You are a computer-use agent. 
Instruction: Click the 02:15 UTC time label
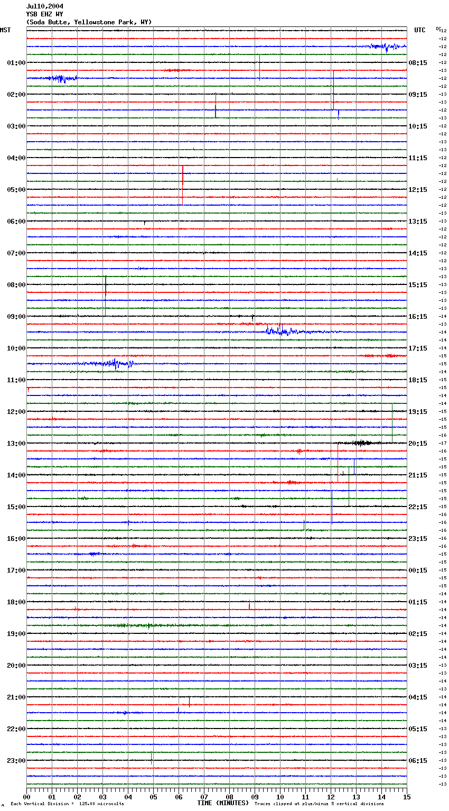418,634
